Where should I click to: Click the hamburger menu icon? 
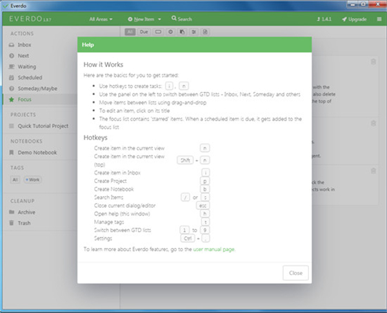[379, 19]
